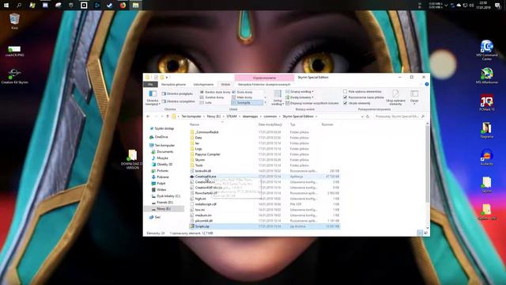Screen dimensions: 506x285
Task: Open the notification center icon
Action: pos(497,6)
